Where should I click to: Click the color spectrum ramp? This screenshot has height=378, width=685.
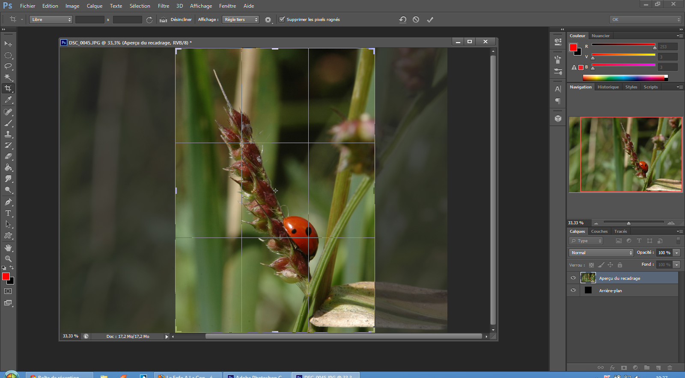point(625,78)
